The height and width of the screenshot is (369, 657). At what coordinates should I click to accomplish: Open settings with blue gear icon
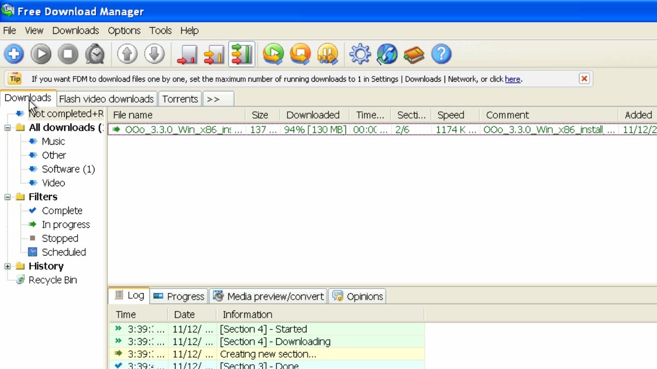click(x=360, y=54)
